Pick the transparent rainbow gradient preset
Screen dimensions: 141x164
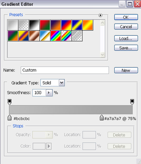click(66, 36)
